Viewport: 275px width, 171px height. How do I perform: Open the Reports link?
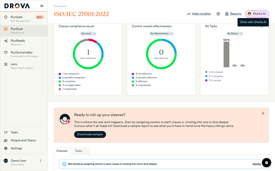236,14
